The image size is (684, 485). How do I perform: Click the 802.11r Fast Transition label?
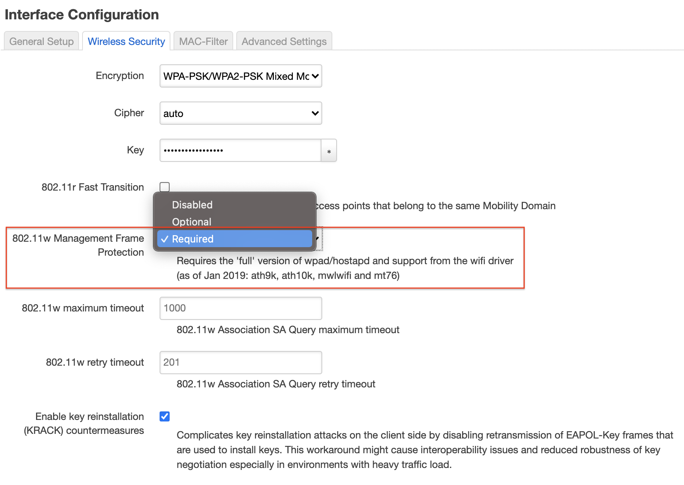(93, 187)
